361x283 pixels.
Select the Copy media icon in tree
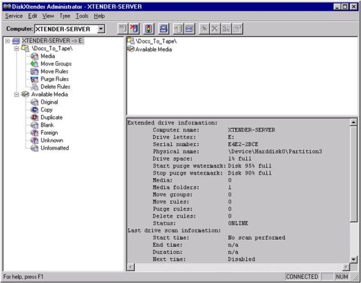click(x=34, y=110)
